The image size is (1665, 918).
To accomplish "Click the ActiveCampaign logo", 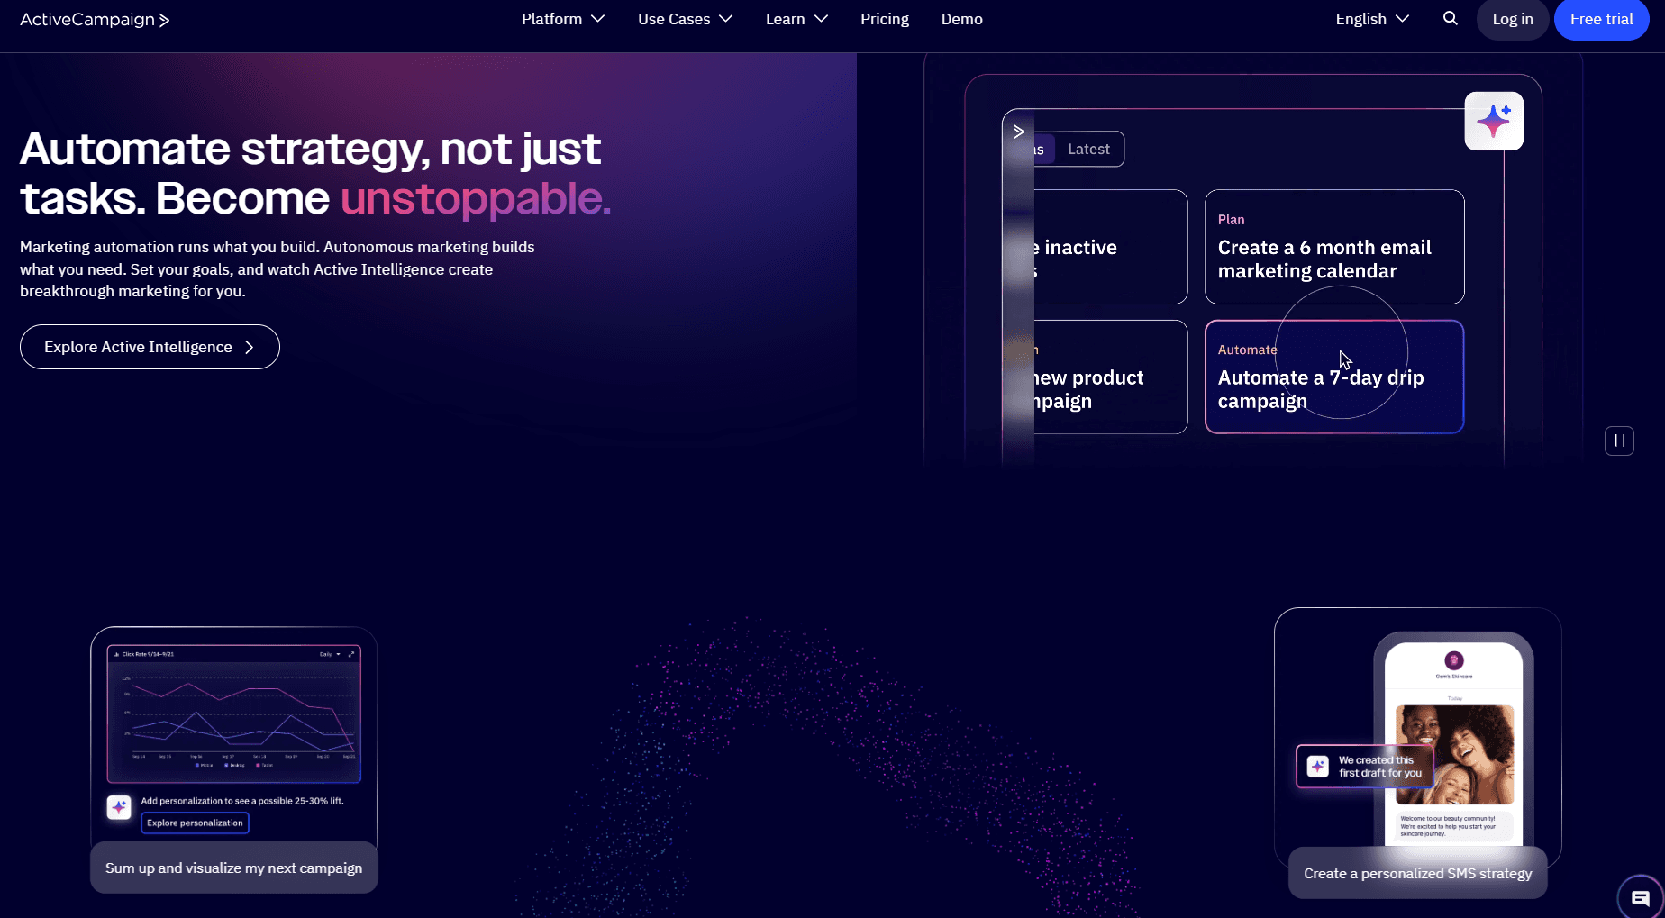I will pos(95,19).
